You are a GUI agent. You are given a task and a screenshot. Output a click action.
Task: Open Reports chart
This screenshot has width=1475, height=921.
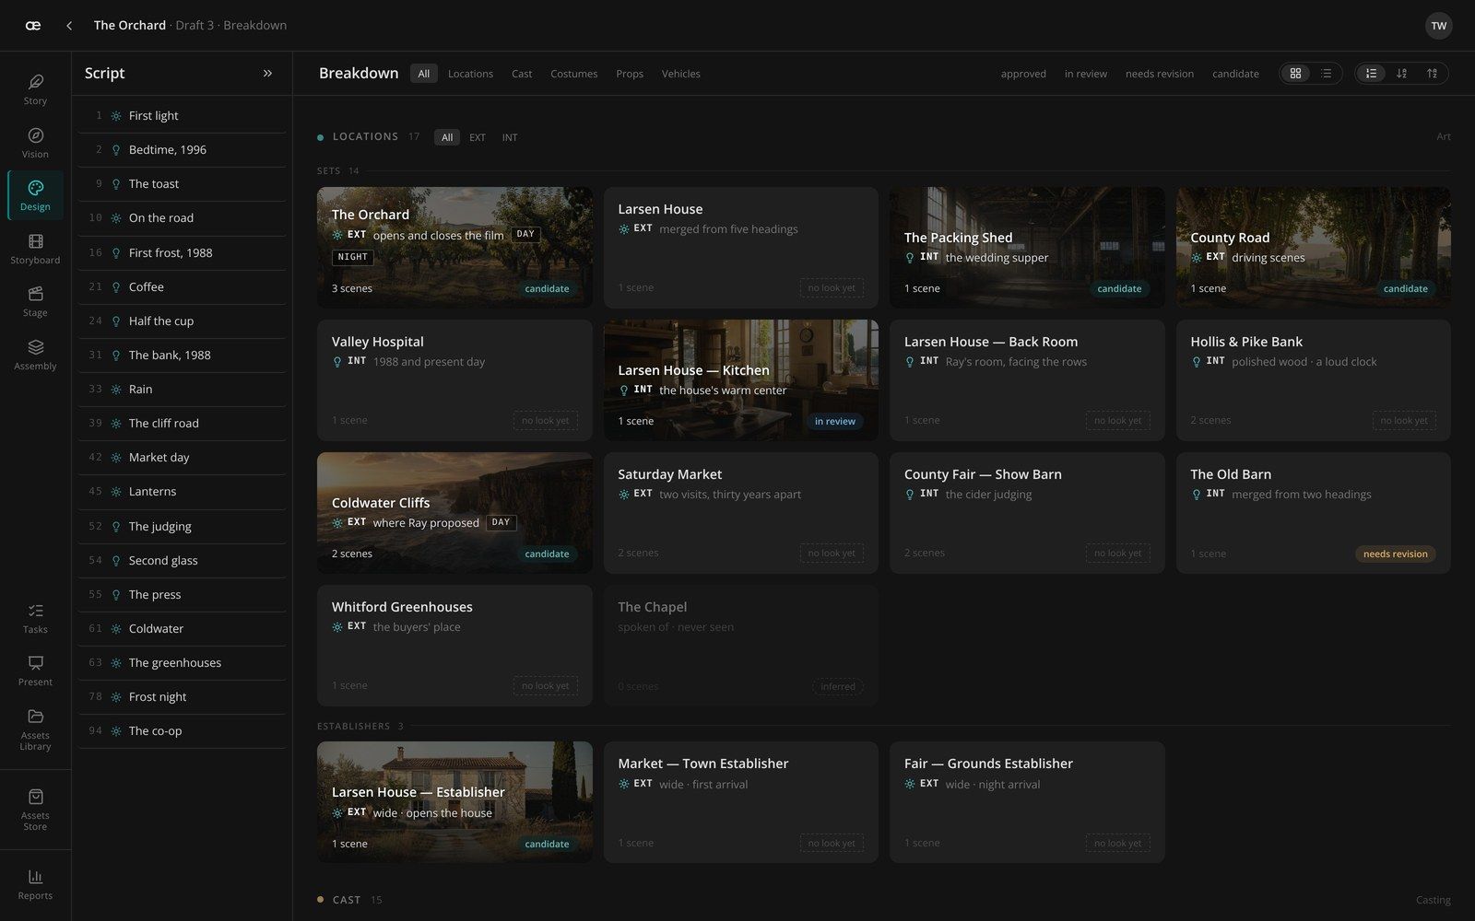(35, 884)
